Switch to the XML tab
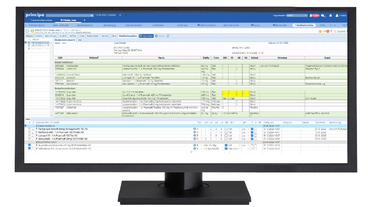This screenshot has width=368, height=207. click(79, 39)
